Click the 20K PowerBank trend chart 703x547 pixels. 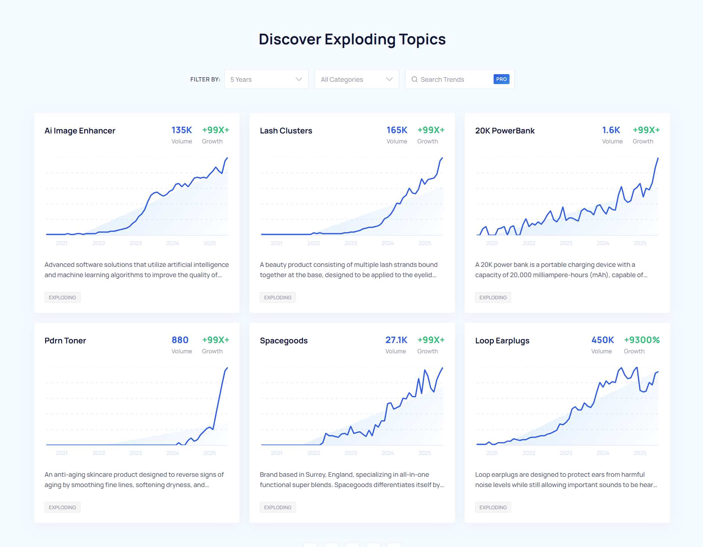567,199
